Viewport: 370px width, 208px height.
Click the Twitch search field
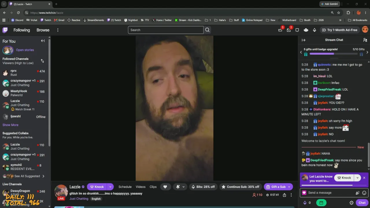click(x=166, y=30)
